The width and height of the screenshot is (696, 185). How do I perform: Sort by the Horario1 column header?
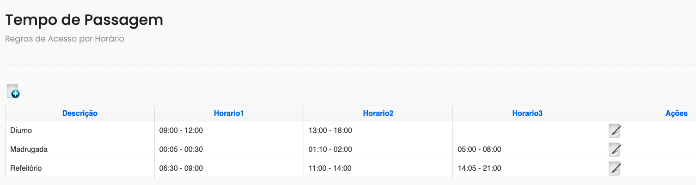(x=229, y=113)
